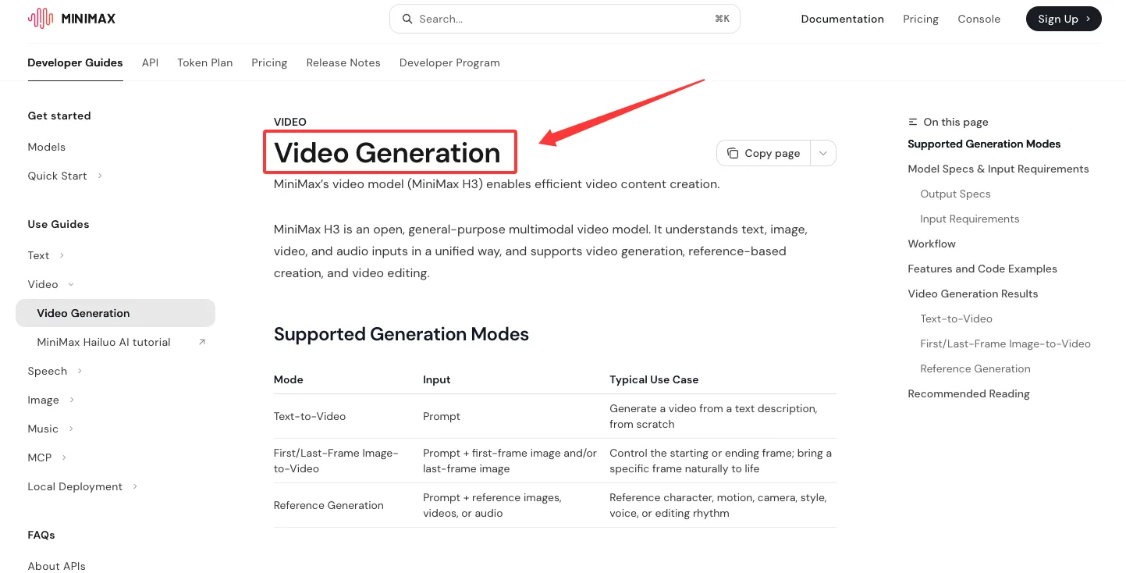
Task: Click the Prompt cell in Text-to-Video row
Action: pos(442,416)
